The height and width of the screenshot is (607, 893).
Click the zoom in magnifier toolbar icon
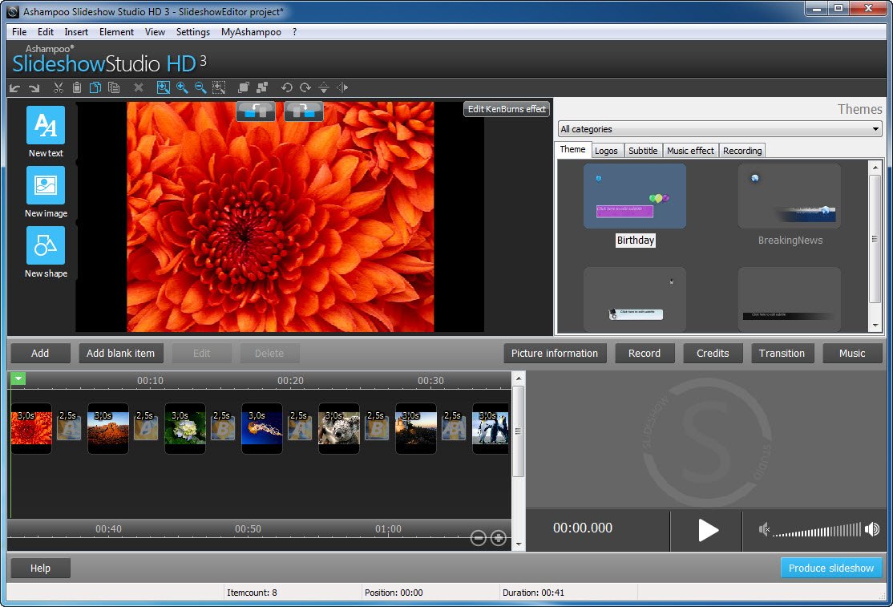pos(182,87)
